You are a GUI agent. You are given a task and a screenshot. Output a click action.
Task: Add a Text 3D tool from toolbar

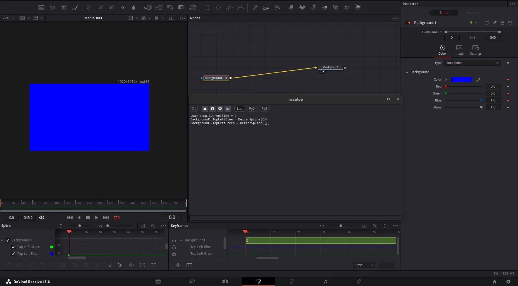[313, 7]
